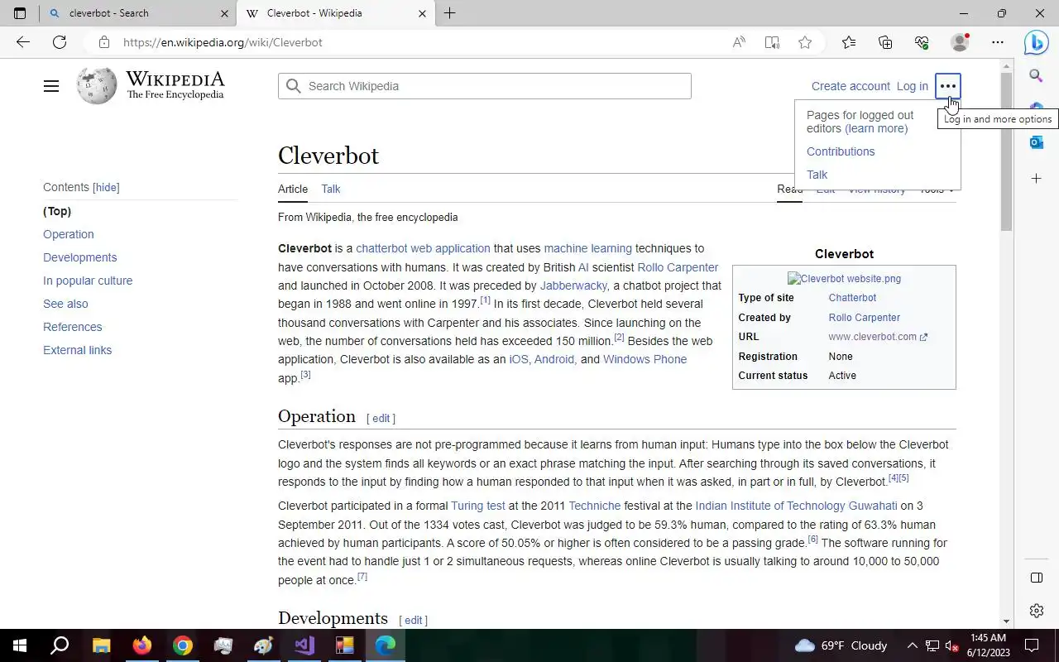This screenshot has height=662, width=1059.
Task: Open Read aloud from the address bar
Action: [x=739, y=42]
